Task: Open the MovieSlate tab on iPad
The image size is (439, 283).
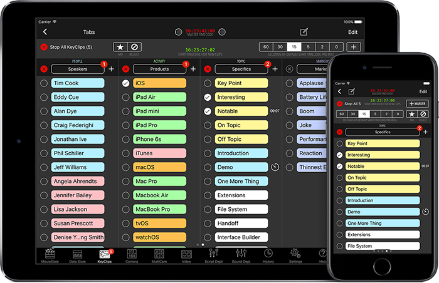Action: [50, 255]
